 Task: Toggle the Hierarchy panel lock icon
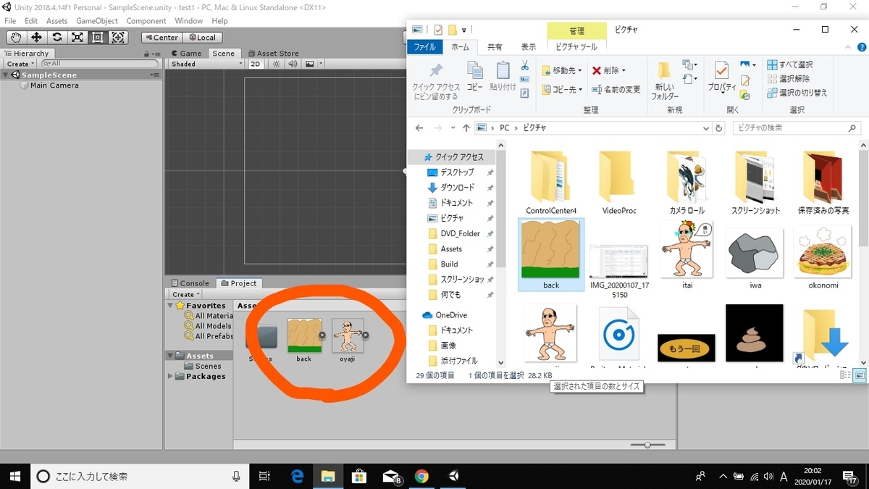pos(147,53)
